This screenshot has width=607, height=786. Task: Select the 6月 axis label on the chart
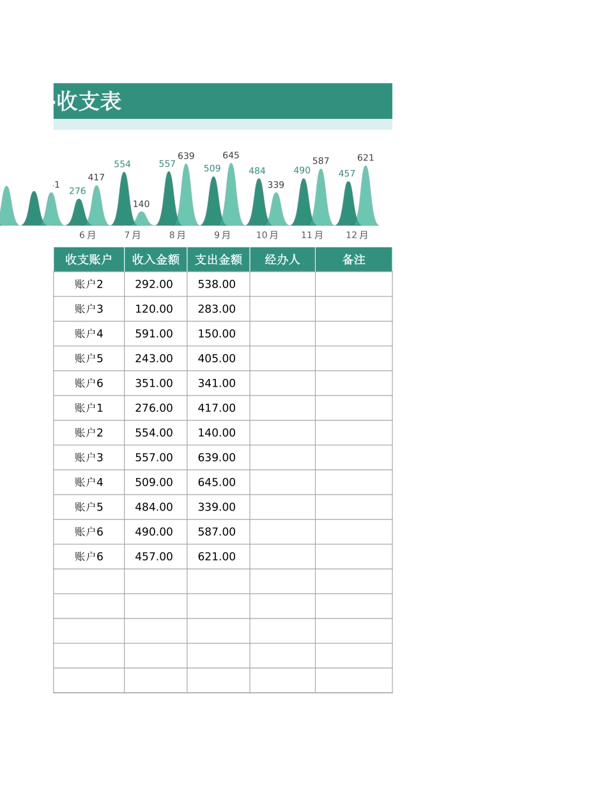88,235
